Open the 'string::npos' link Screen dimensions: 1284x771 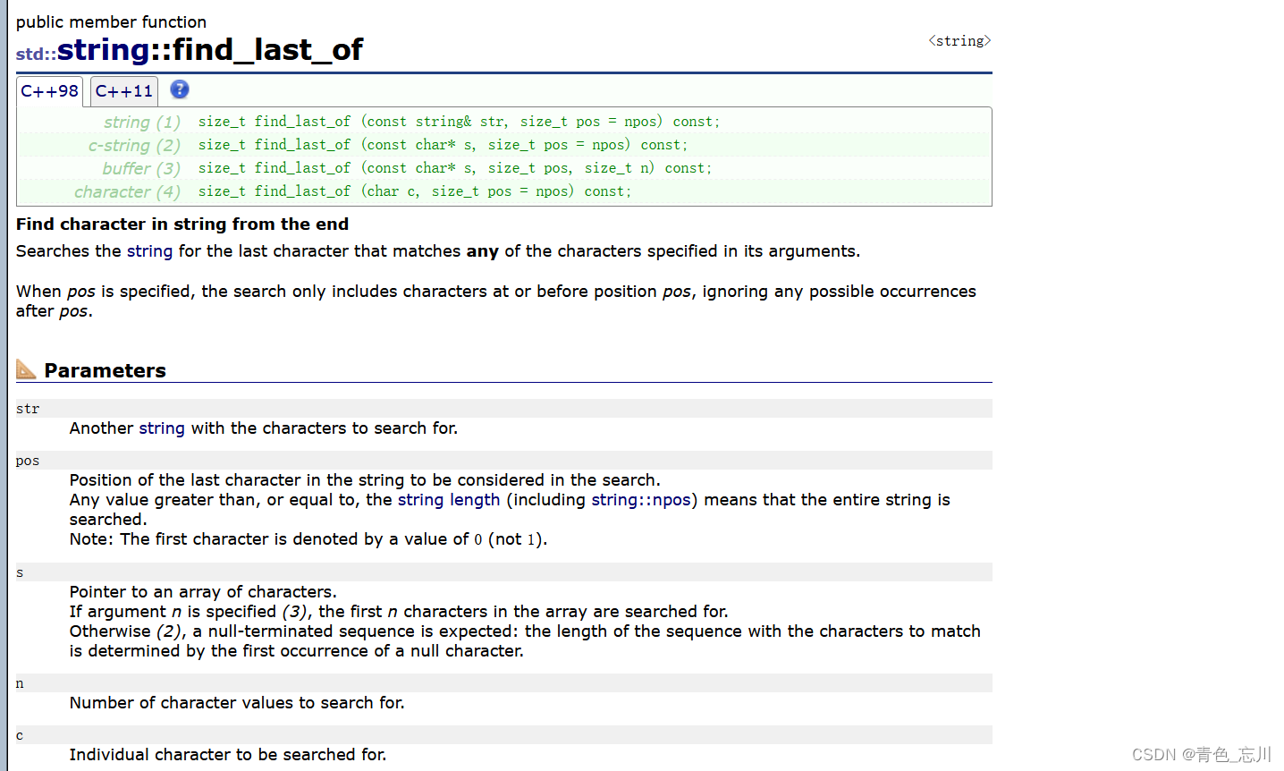point(641,500)
